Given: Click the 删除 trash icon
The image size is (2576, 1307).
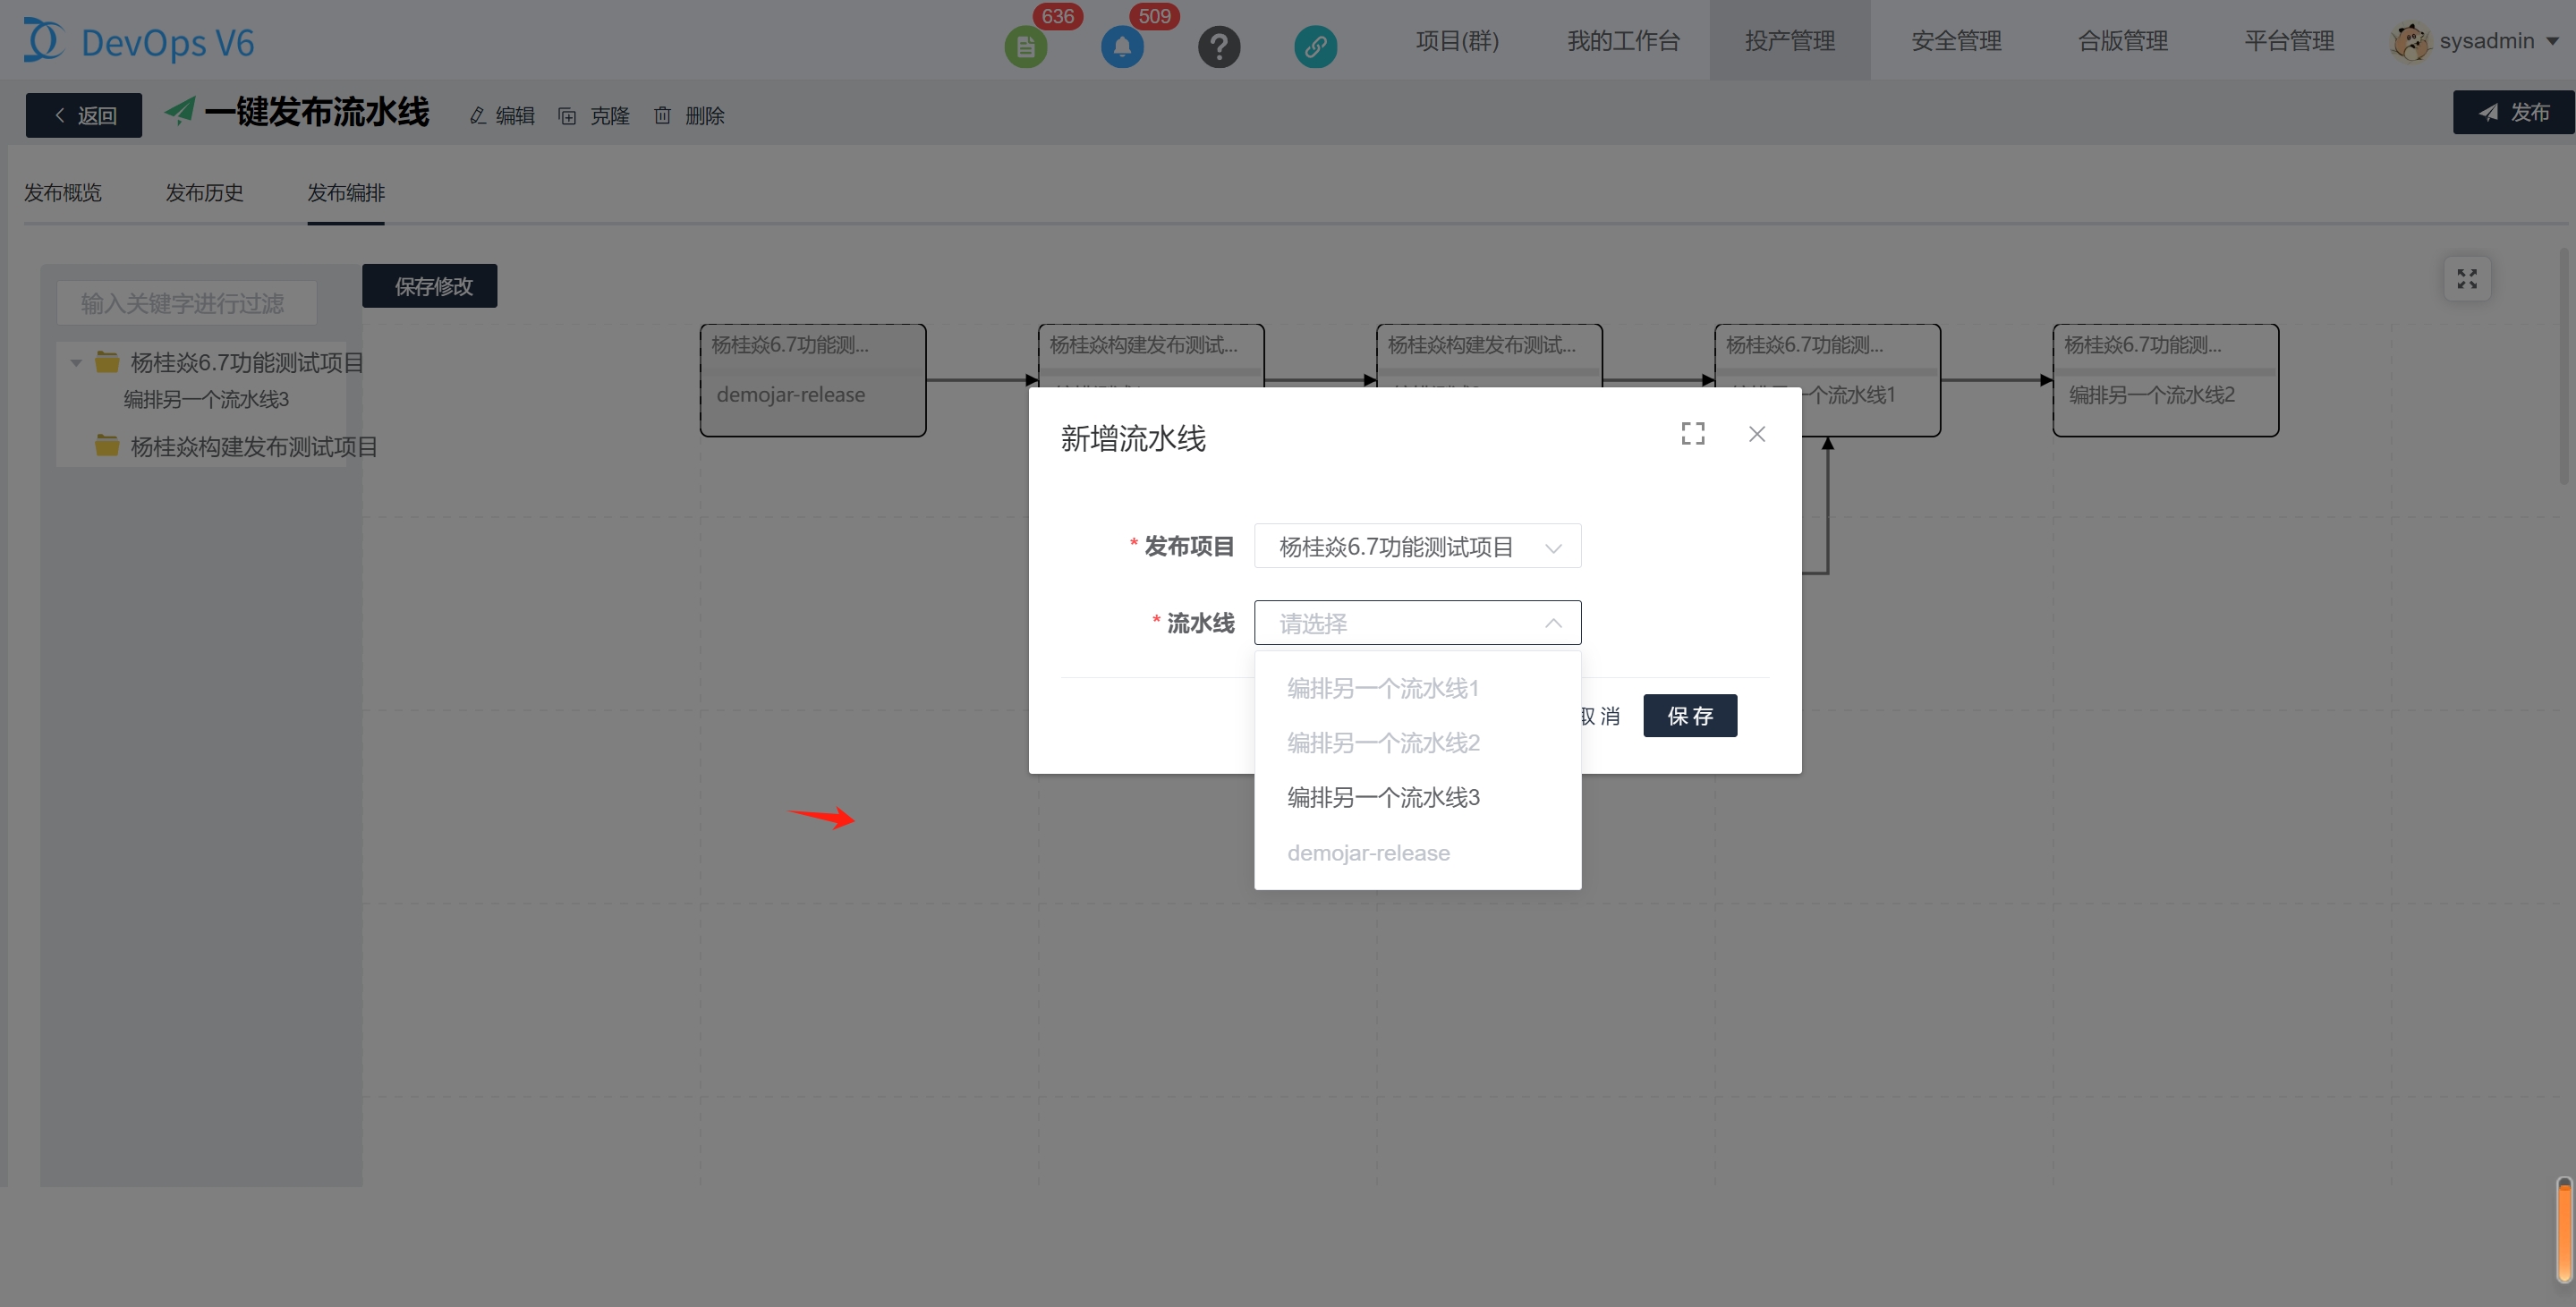Looking at the screenshot, I should (662, 116).
